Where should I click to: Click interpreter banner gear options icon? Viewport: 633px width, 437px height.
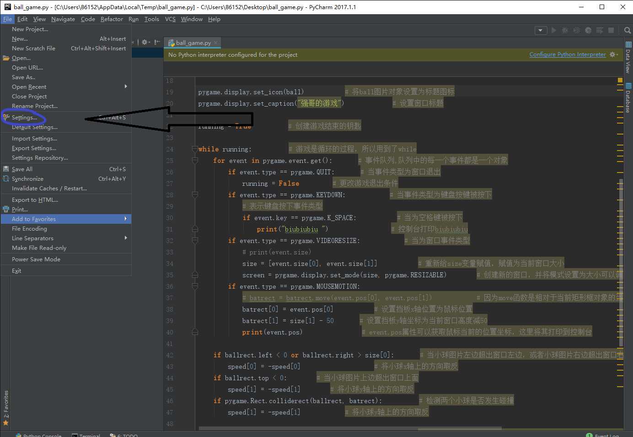click(x=614, y=54)
